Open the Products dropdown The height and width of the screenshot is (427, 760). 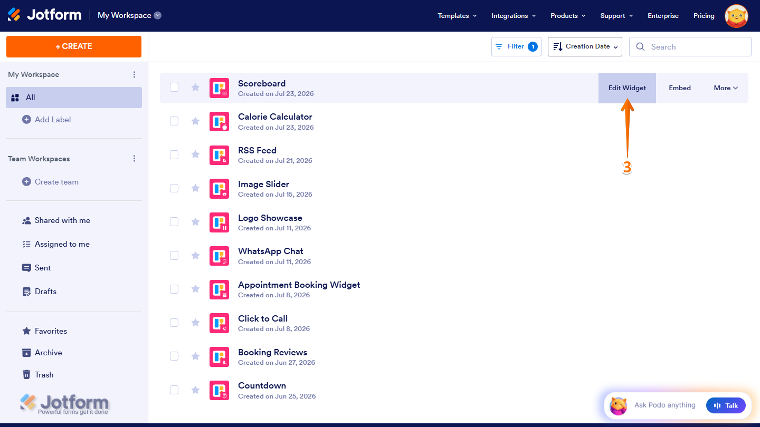coord(568,16)
